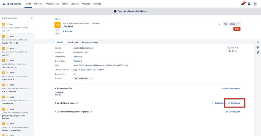
Task: Open the Westworld owner team link
Action: (x=78, y=61)
